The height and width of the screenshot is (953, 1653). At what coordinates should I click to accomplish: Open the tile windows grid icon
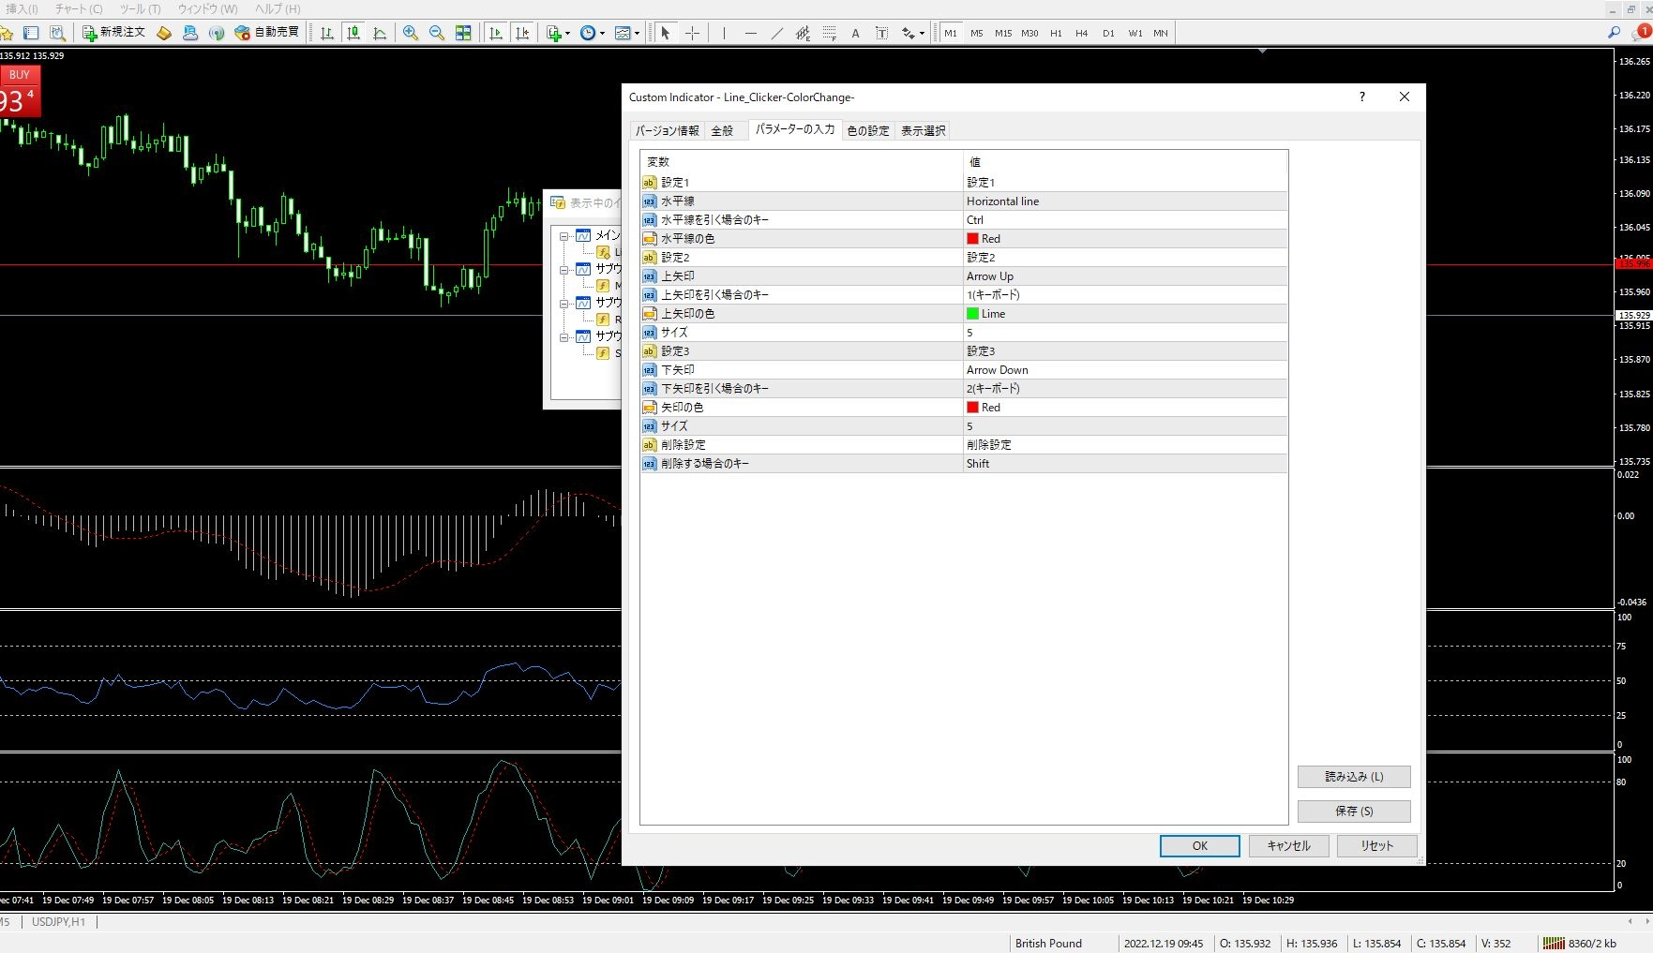click(x=463, y=33)
